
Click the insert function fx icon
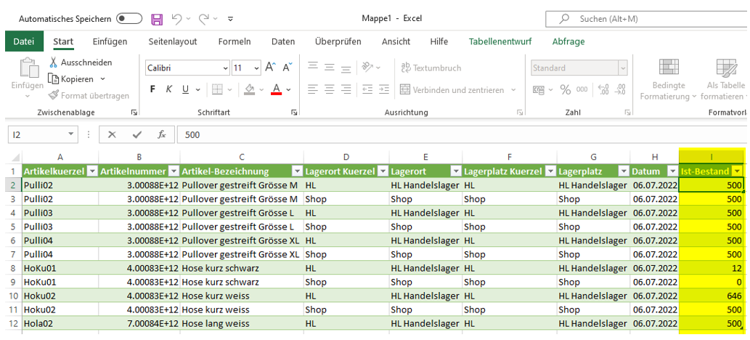162,134
